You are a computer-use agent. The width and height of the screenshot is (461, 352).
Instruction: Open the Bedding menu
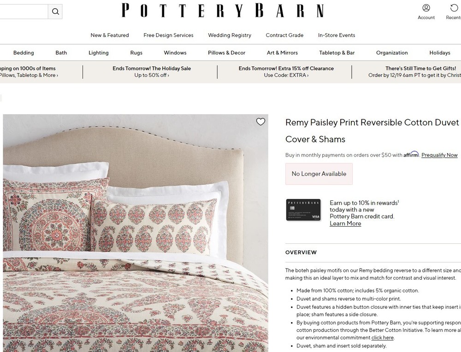coord(24,53)
